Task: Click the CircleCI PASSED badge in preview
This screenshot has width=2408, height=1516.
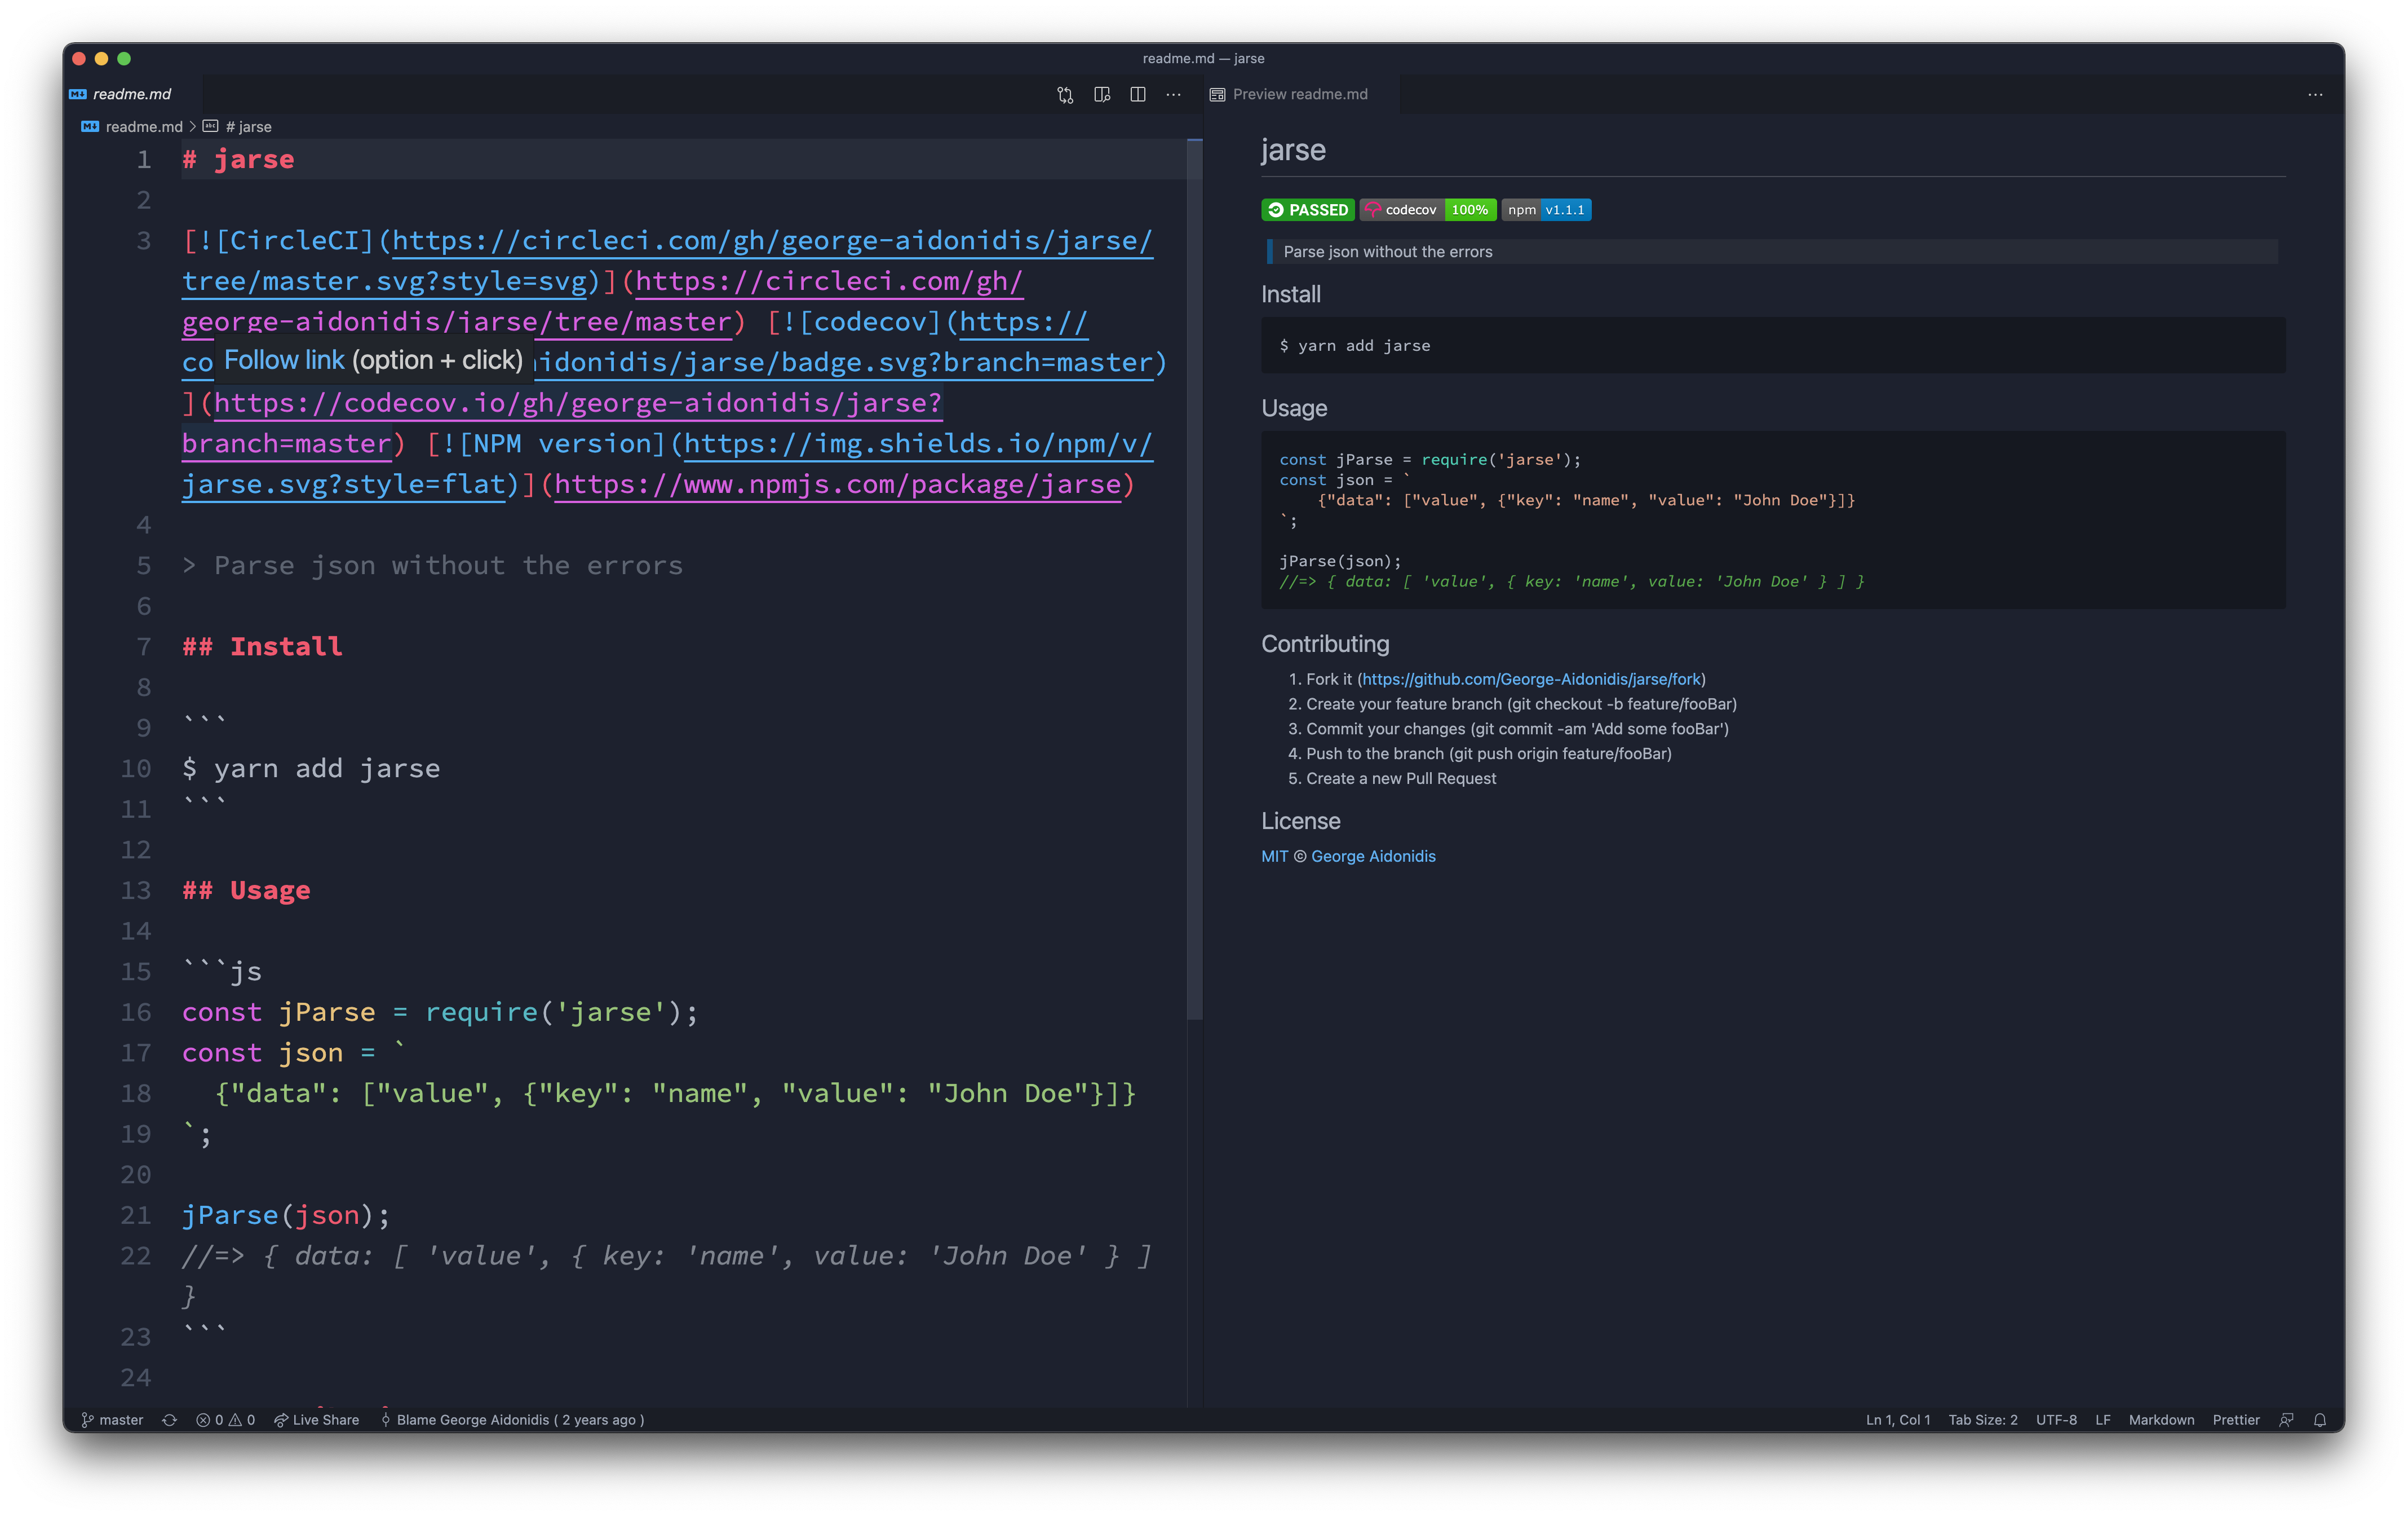Action: (x=1307, y=209)
